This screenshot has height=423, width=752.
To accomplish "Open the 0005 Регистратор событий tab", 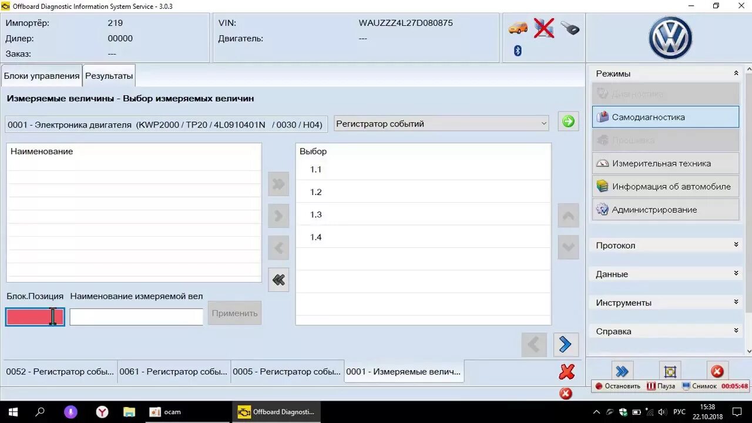I will tap(286, 371).
